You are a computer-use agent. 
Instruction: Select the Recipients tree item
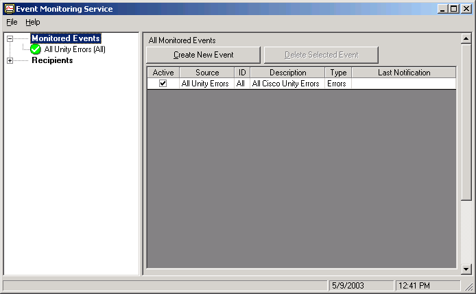point(52,60)
